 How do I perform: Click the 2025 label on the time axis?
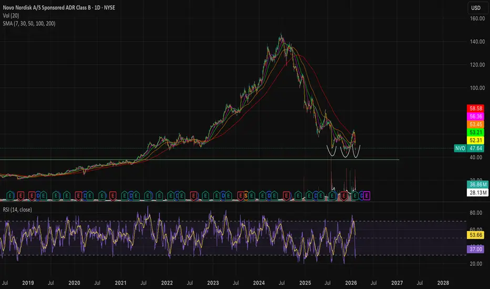tap(305, 283)
